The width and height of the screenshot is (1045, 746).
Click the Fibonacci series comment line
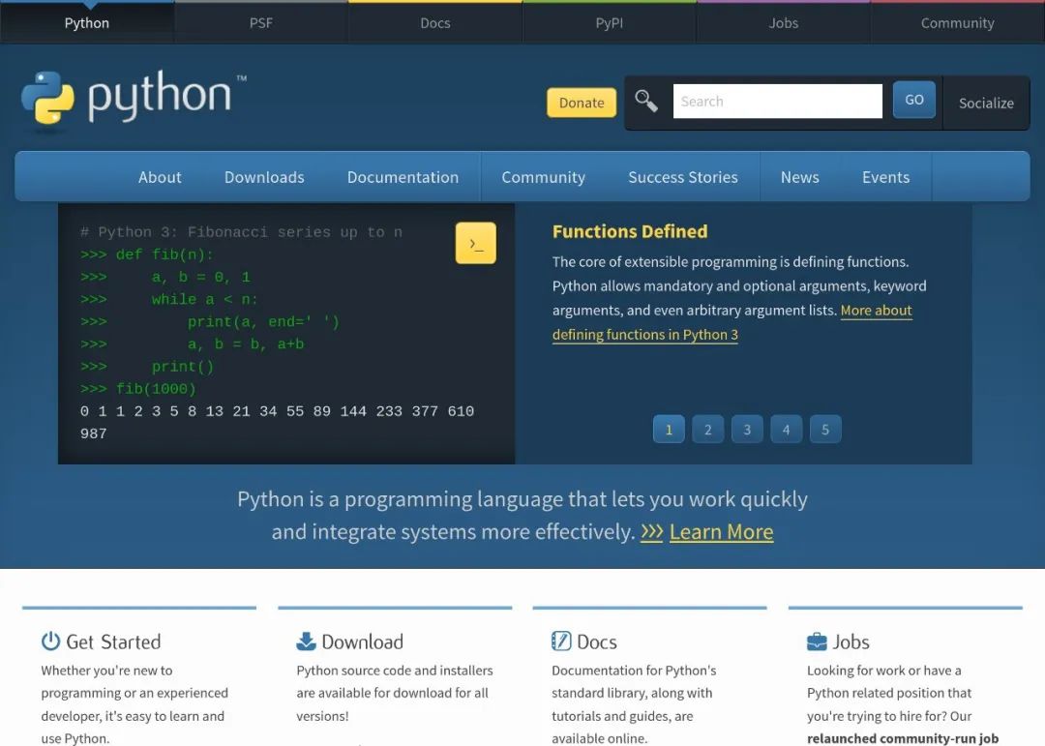[x=241, y=232]
